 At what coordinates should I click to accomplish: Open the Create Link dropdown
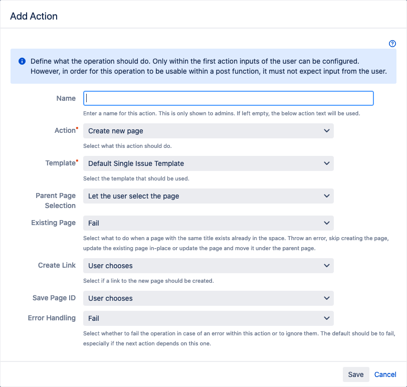coord(209,266)
